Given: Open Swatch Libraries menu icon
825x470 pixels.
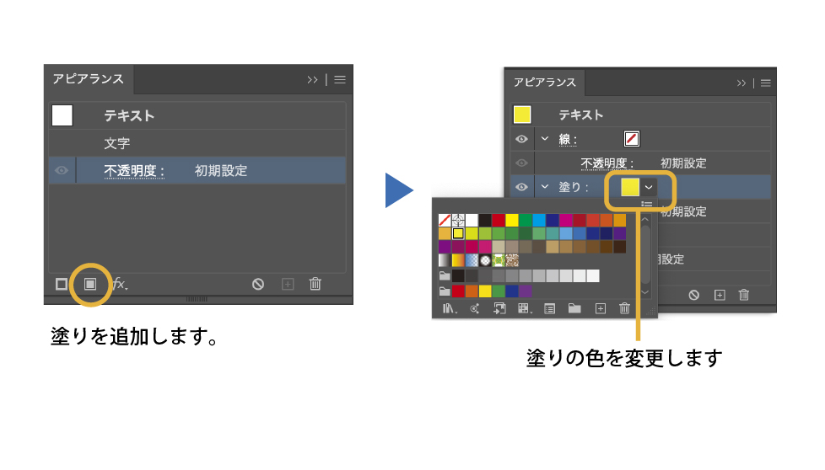Looking at the screenshot, I should pyautogui.click(x=450, y=309).
